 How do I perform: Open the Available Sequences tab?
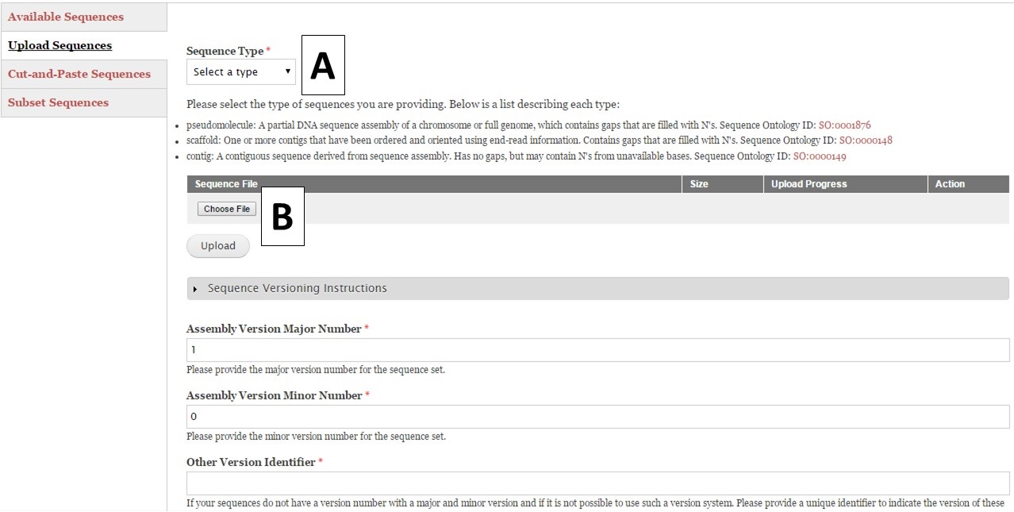click(x=66, y=17)
